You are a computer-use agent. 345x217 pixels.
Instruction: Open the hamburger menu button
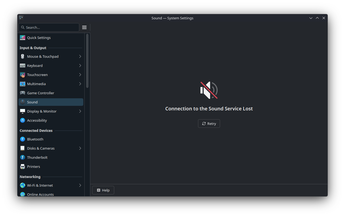coord(84,27)
